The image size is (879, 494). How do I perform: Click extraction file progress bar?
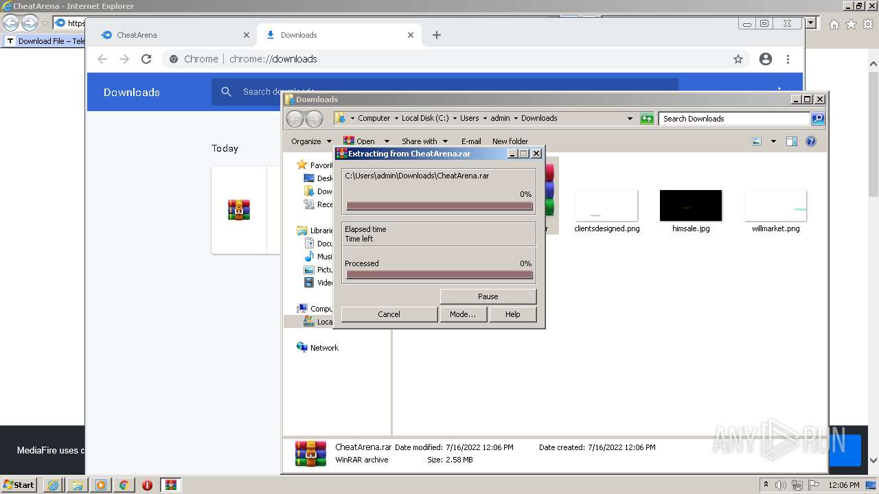pyautogui.click(x=439, y=206)
